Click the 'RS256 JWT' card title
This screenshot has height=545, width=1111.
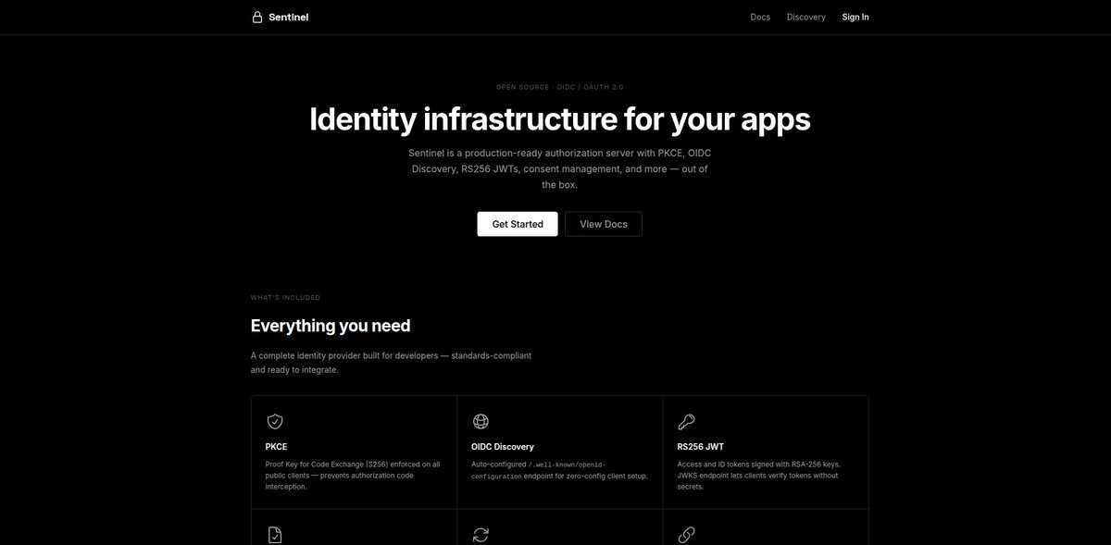(701, 447)
